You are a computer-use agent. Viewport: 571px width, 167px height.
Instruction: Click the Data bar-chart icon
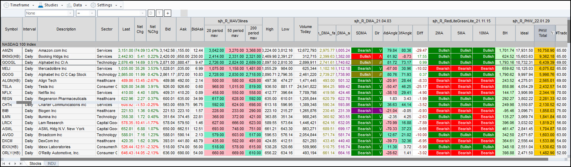[x=69, y=5]
